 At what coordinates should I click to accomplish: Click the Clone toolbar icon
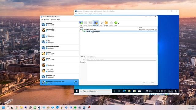(x=101, y=23)
